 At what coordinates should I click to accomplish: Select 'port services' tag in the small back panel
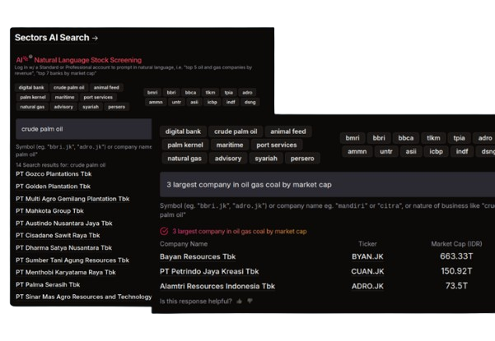(x=98, y=97)
